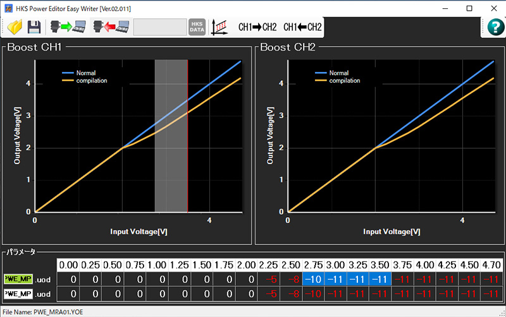Click the red cursor line in CH1 graph
Viewport: 506px width, 317px height.
pos(187,136)
